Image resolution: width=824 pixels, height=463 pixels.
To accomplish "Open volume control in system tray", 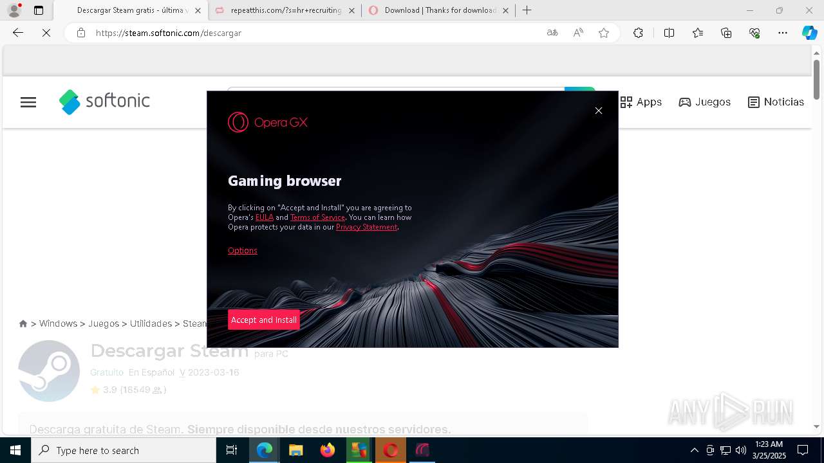I will (x=741, y=450).
